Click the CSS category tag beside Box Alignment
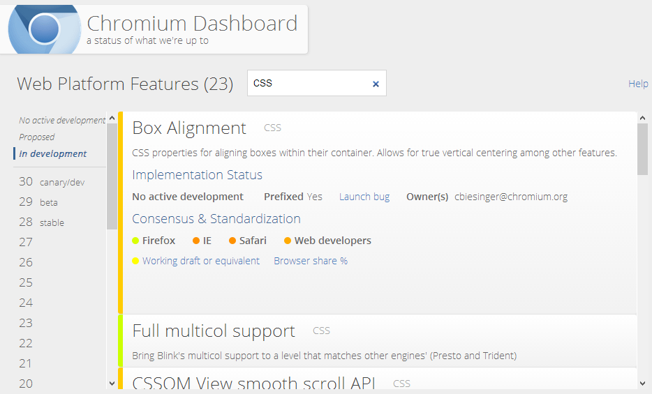This screenshot has height=394, width=652. tap(272, 128)
